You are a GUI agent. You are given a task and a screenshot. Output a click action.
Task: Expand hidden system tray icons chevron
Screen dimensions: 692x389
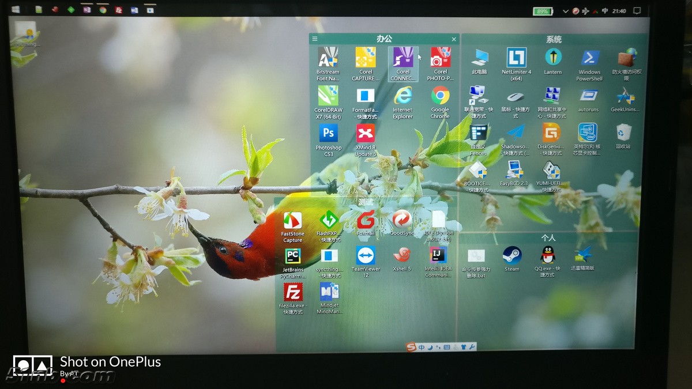(566, 11)
